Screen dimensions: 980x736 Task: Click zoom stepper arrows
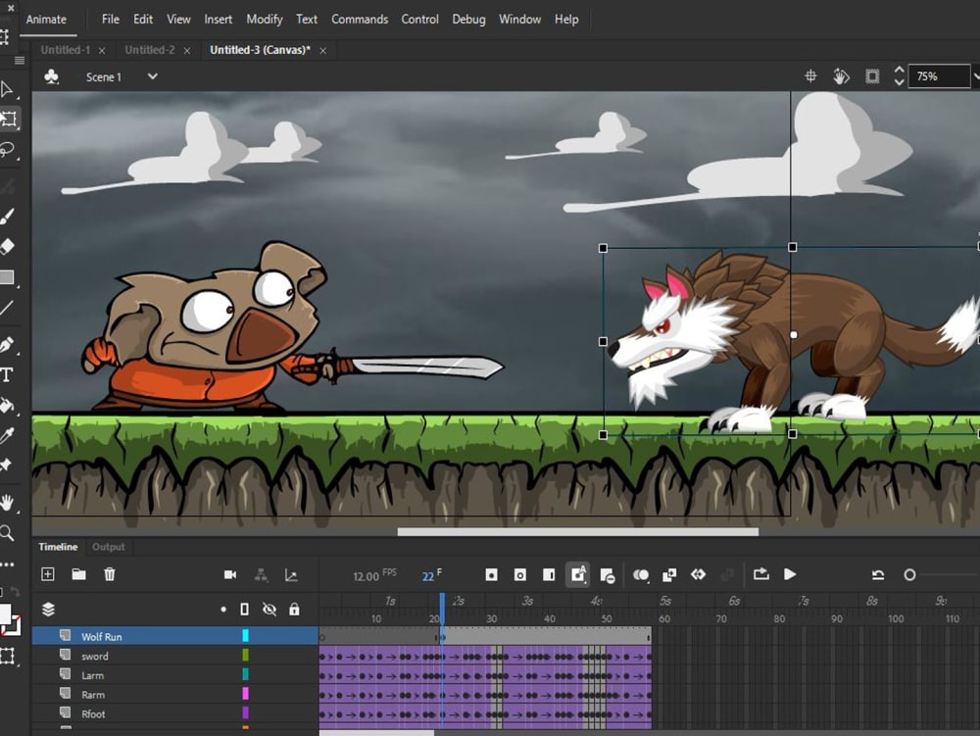click(x=899, y=76)
